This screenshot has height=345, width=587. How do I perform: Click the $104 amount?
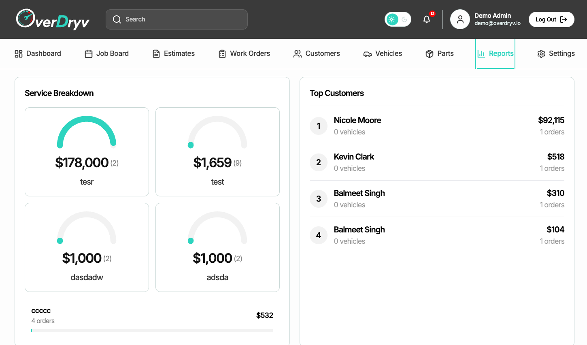(555, 230)
